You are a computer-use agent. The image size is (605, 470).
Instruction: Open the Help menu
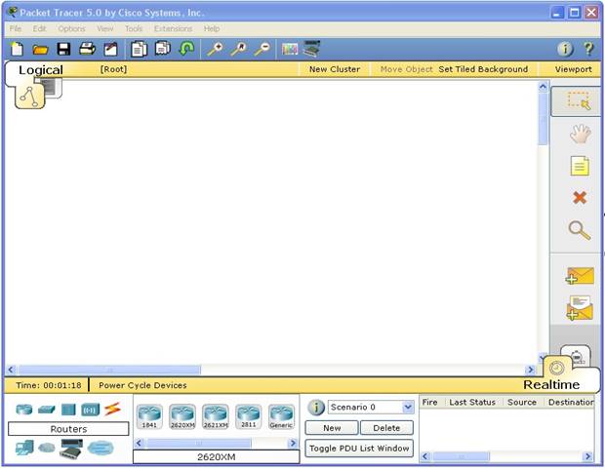click(x=212, y=28)
